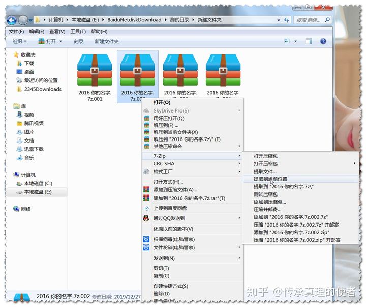This screenshot has width=366, height=307.
Task: Click the 打开 toolbar button
Action: coord(47,41)
